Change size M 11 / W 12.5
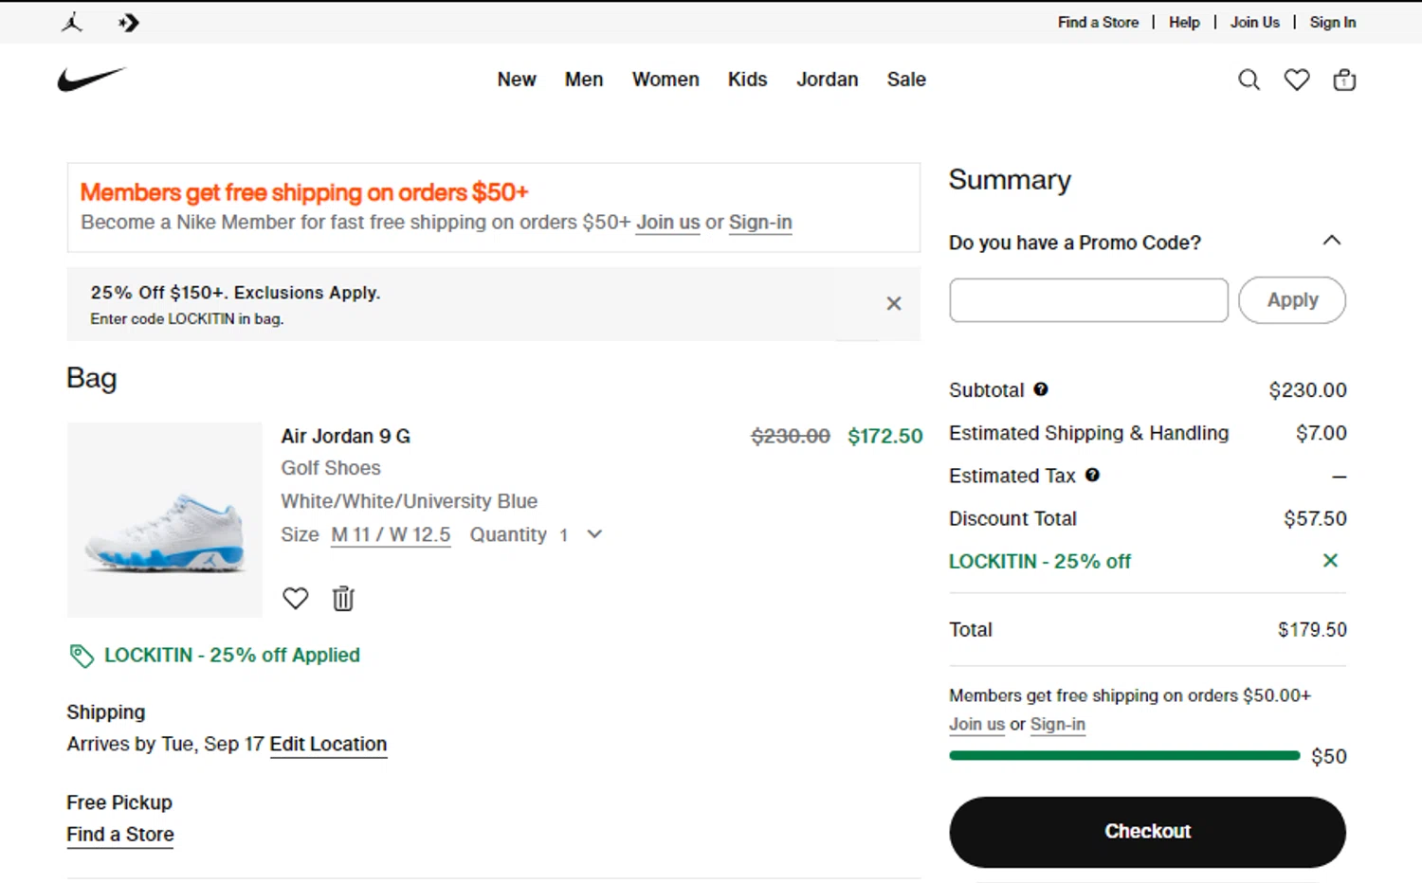The width and height of the screenshot is (1422, 883). point(391,534)
